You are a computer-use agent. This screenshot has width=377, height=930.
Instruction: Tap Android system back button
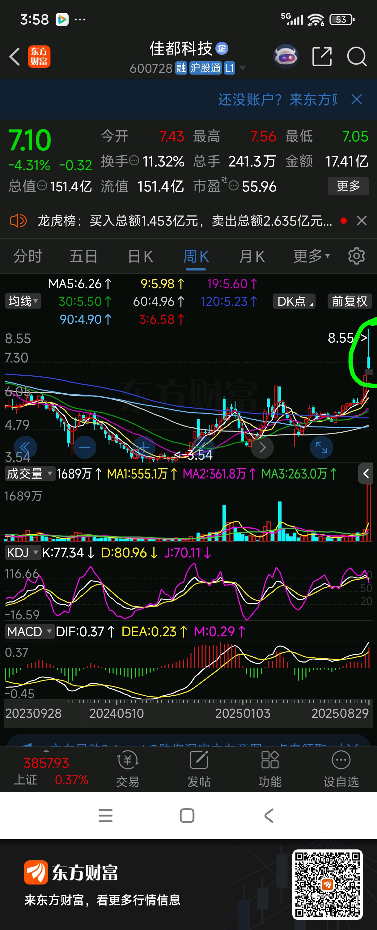click(x=269, y=815)
